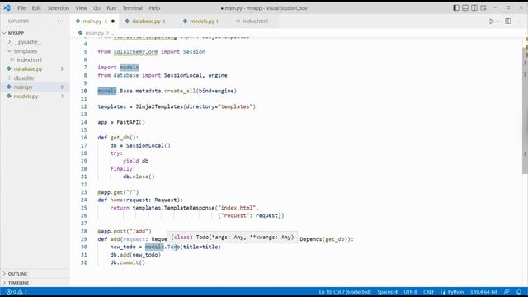Screen dimensions: 528x297
Task: Click line number 16 in gutter
Action: tap(84, 138)
